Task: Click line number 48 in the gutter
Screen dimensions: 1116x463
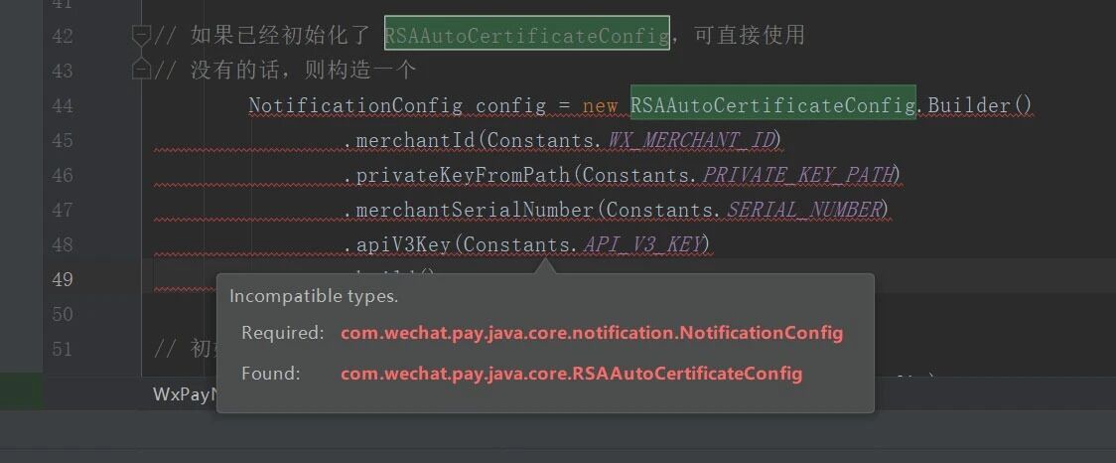Action: pos(63,244)
